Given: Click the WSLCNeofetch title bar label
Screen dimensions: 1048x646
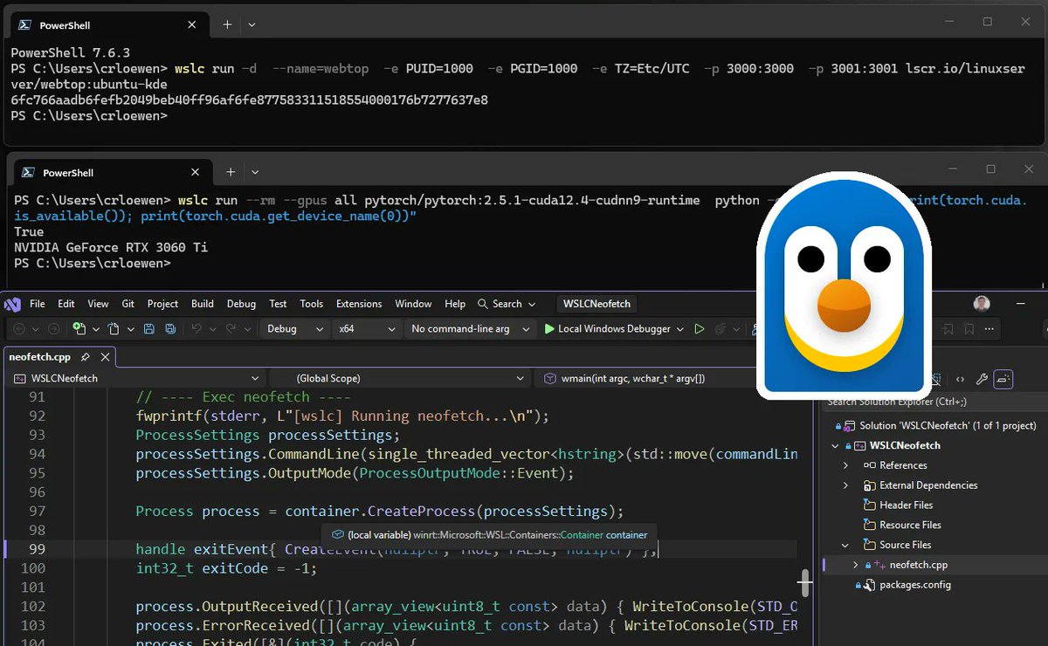Looking at the screenshot, I should 597,304.
